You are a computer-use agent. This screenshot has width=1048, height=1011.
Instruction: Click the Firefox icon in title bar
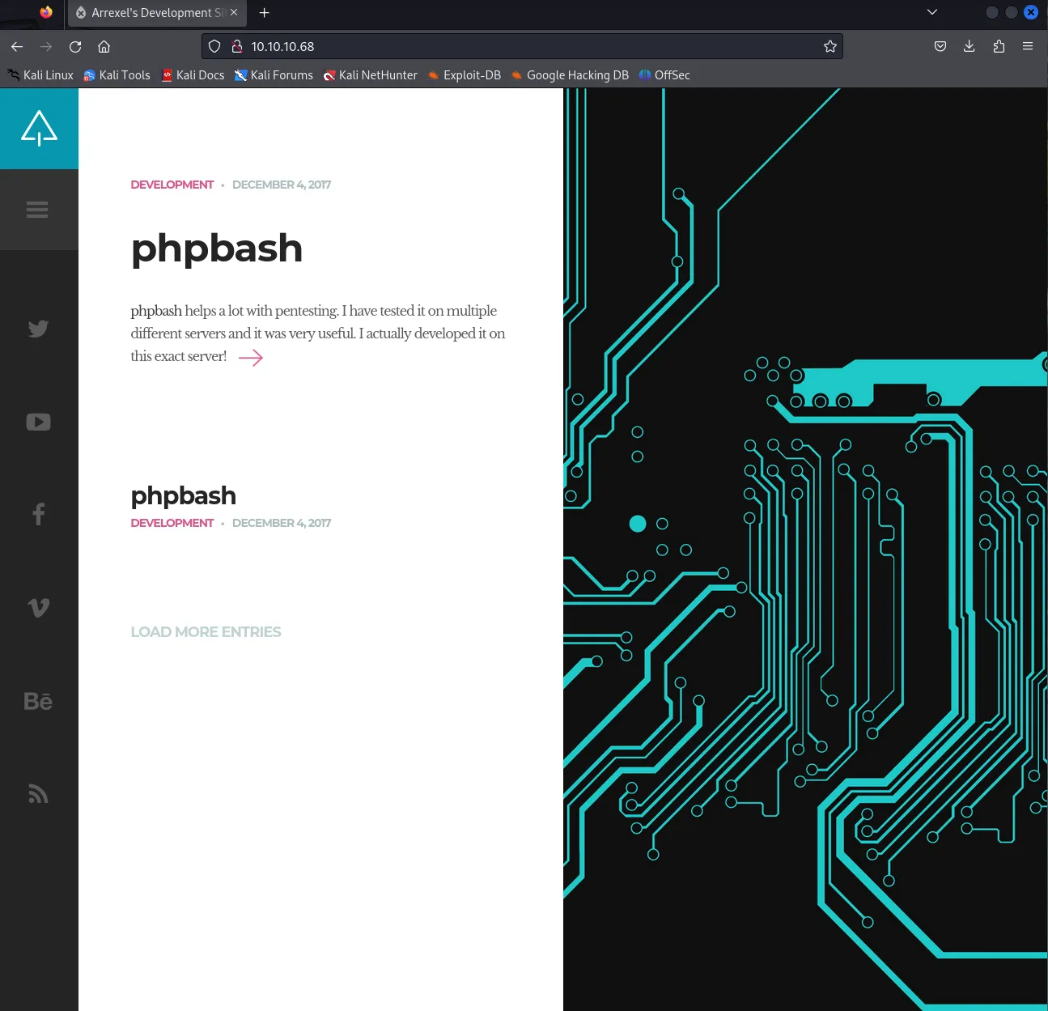click(46, 12)
